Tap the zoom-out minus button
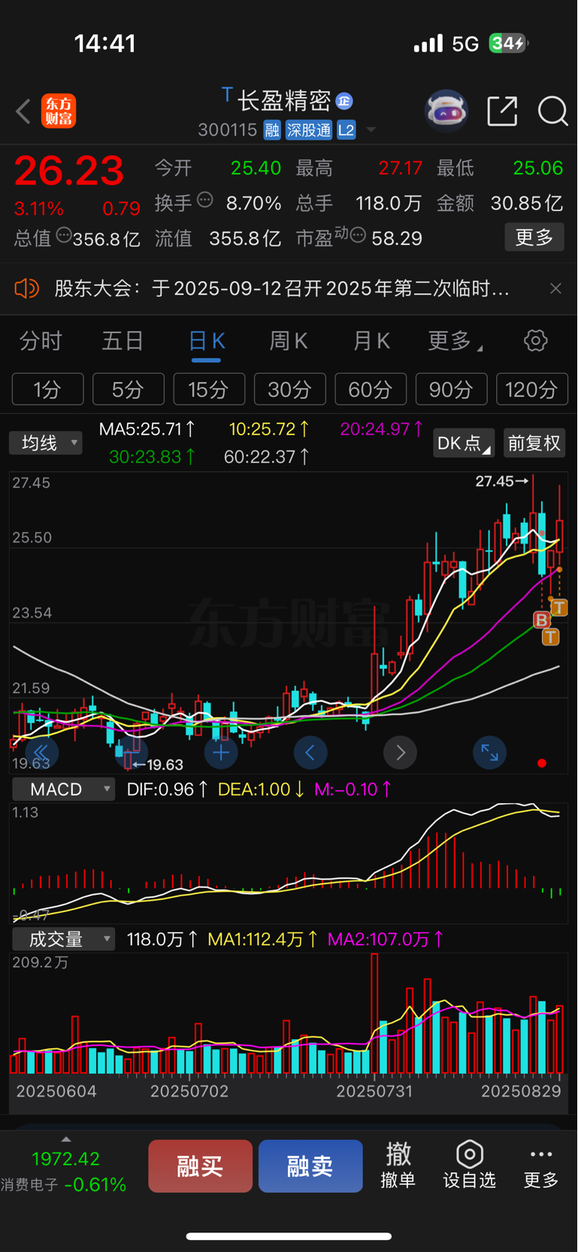The width and height of the screenshot is (578, 1252). click(x=131, y=752)
